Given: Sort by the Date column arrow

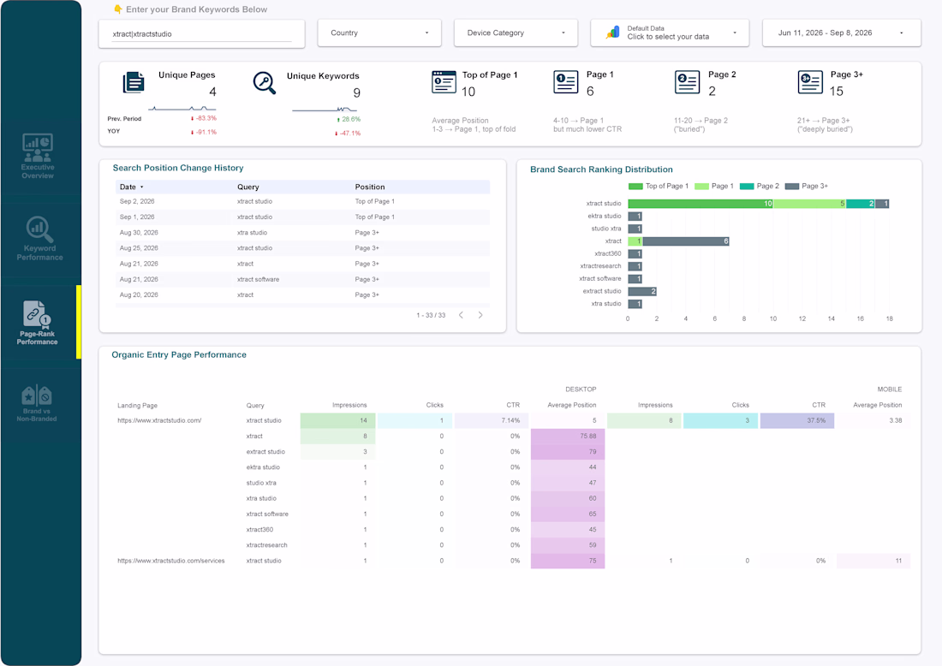Looking at the screenshot, I should click(142, 187).
